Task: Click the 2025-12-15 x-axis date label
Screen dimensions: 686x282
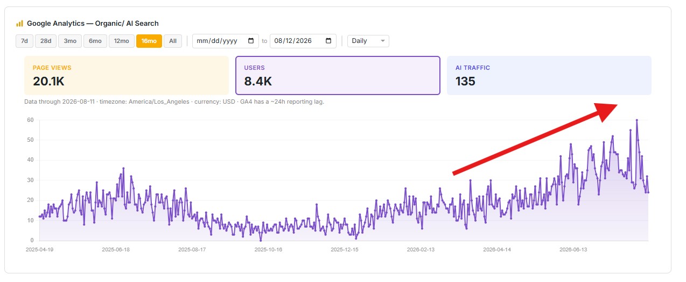Action: pyautogui.click(x=345, y=250)
